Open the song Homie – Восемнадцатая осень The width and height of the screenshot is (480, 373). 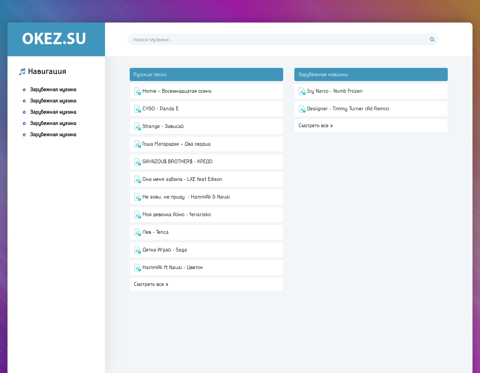pyautogui.click(x=177, y=91)
